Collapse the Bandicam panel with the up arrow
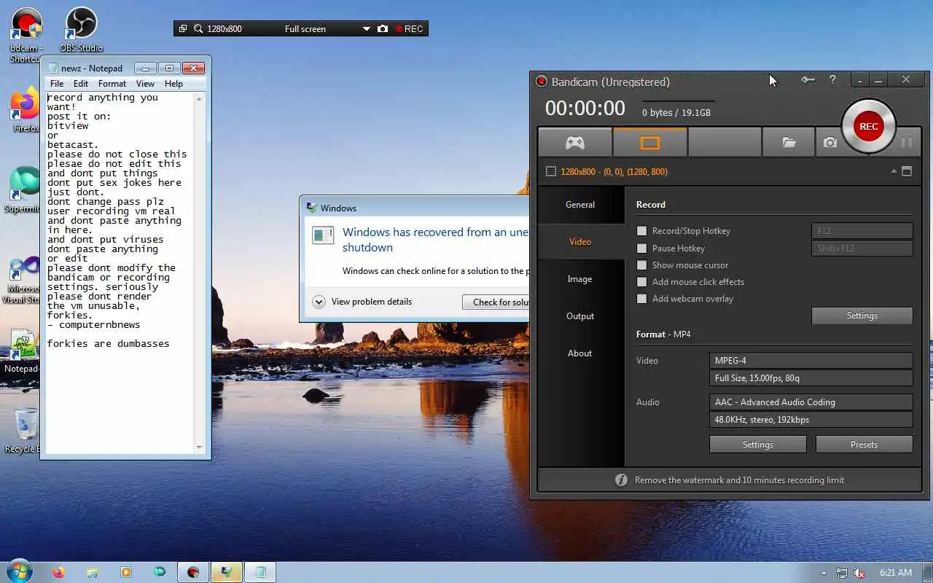Image resolution: width=933 pixels, height=583 pixels. 894,172
